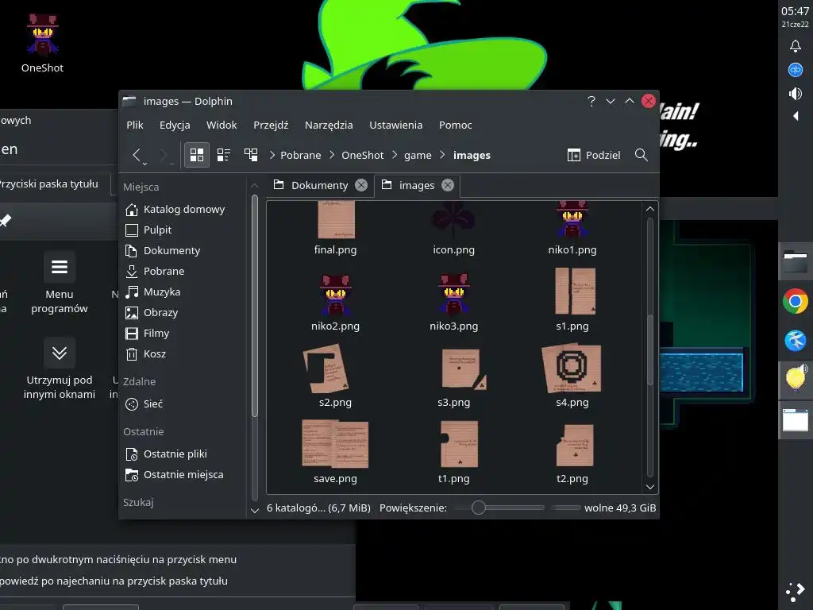Open Katalog domowy in Places panel
Image resolution: width=813 pixels, height=610 pixels.
click(x=183, y=210)
